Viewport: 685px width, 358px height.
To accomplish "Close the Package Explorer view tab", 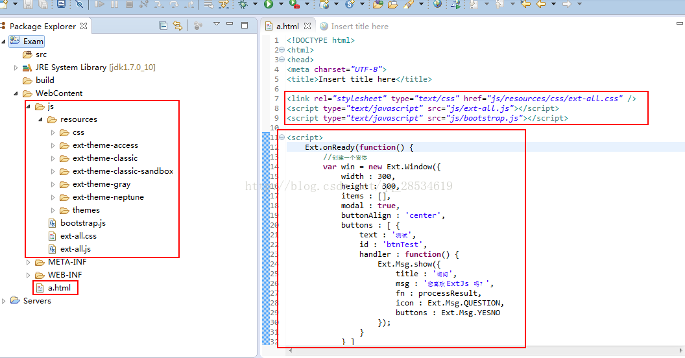I will pos(84,26).
